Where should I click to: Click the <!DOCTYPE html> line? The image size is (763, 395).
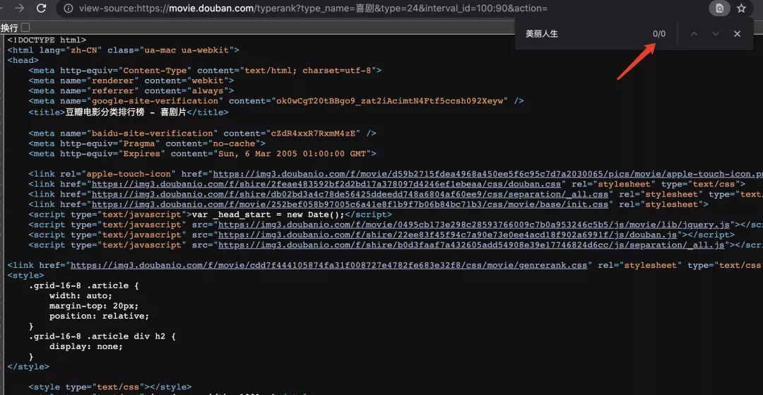pos(47,40)
